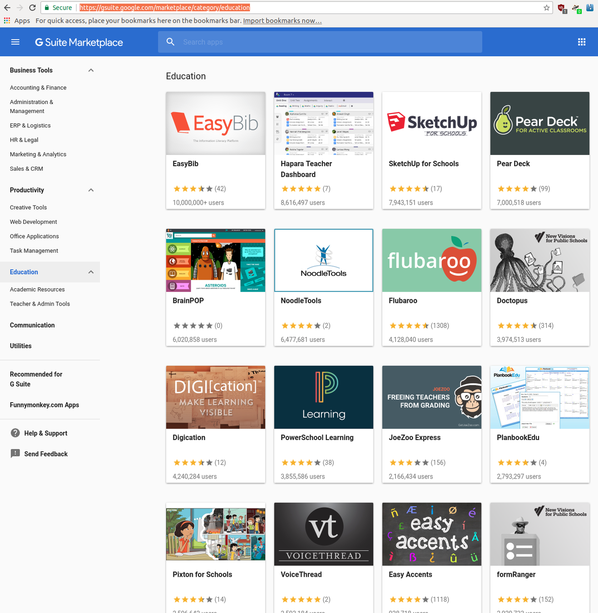This screenshot has width=598, height=613.
Task: Open Accounting & Finance
Action: [38, 88]
